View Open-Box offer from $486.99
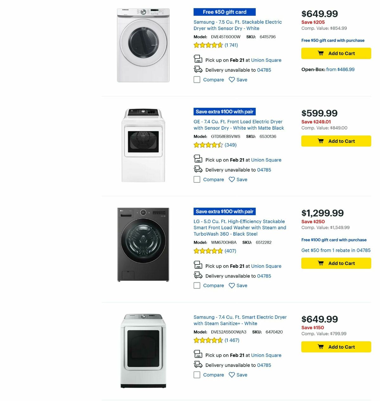380x401 pixels. 340,69
